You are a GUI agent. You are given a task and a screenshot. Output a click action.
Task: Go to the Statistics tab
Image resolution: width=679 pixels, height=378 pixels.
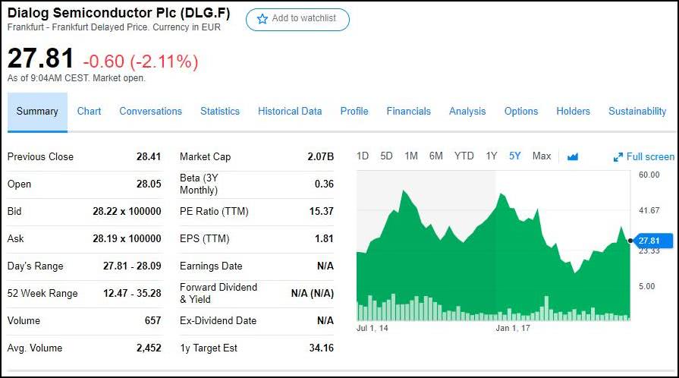coord(220,112)
